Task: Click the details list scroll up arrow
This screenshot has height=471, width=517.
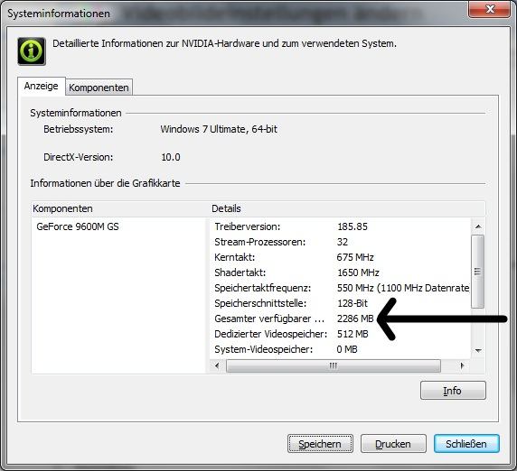Action: (x=478, y=226)
